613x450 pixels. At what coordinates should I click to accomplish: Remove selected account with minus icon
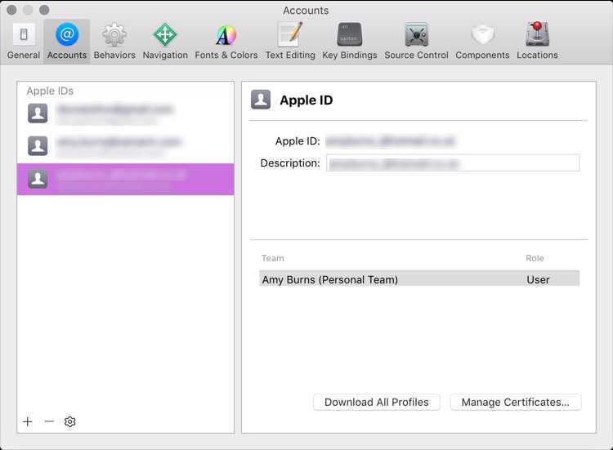pyautogui.click(x=49, y=421)
